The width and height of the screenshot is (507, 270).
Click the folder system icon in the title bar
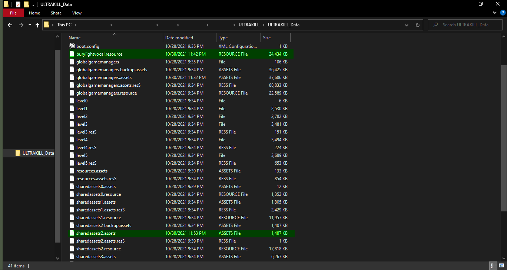(6, 4)
